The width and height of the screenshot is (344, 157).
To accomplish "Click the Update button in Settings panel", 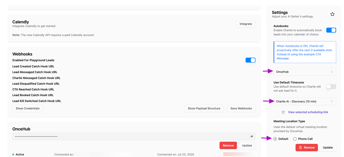I will [328, 147].
